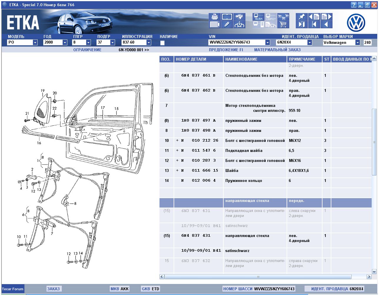Image resolution: width=379 pixels, height=295 pixels.
Task: Select part number 6N4 837 462 B
Action: tap(198, 90)
